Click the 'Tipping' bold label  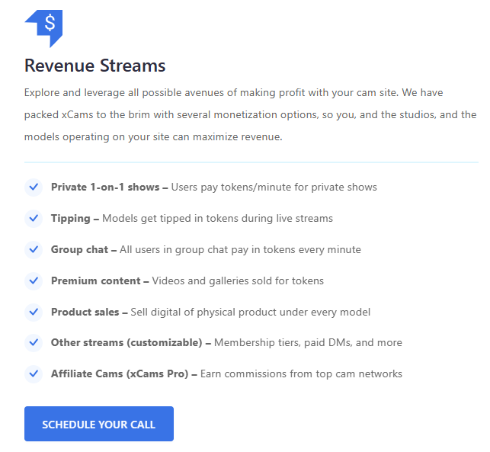click(71, 219)
